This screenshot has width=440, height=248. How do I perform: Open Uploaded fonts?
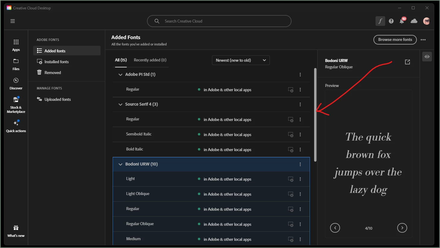point(67,99)
